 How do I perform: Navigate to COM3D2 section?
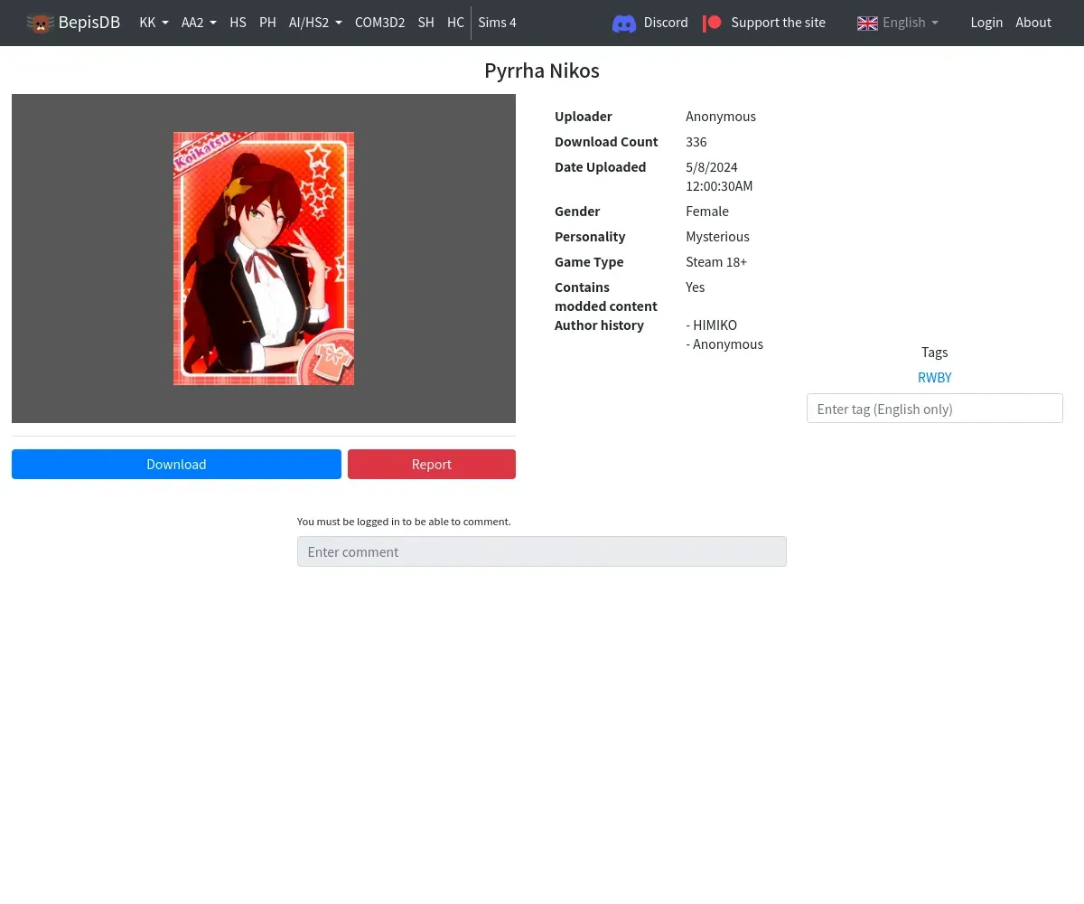(379, 23)
